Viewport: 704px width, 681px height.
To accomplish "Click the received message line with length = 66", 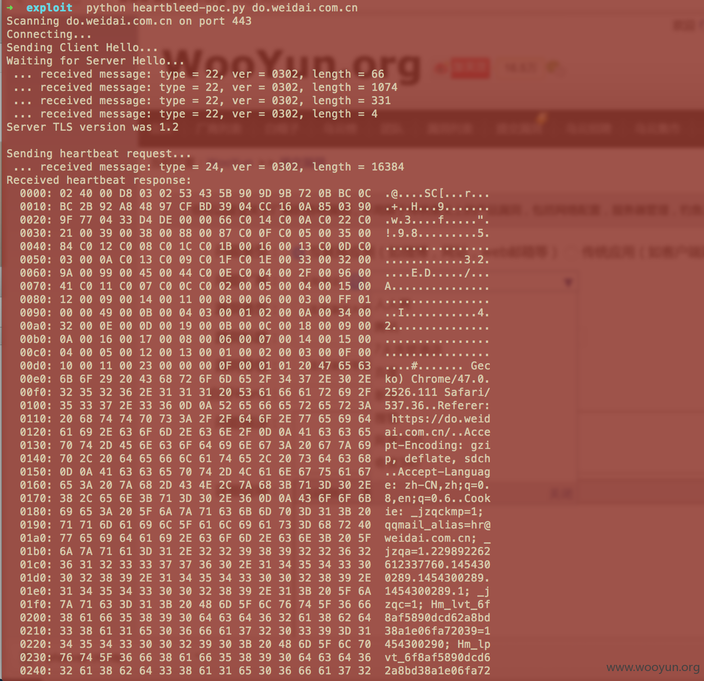I will 199,74.
